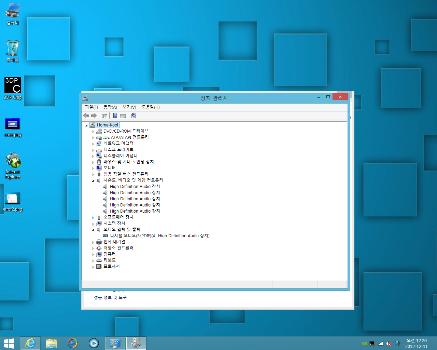The image size is (437, 350).
Task: Expand the DVD/CD-ROM 드라이브 node
Action: 93,132
